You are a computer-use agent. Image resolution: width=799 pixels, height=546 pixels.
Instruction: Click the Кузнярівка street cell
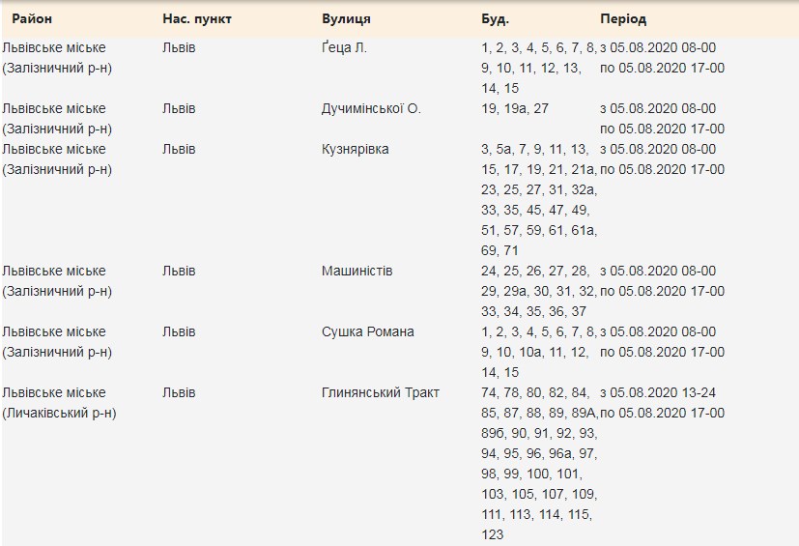point(356,149)
